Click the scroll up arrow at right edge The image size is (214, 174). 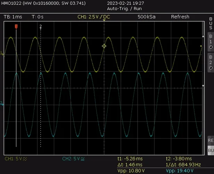point(204,36)
